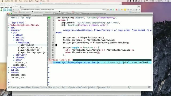The width and height of the screenshot is (171, 96).
Task: Select '.. (up a dir)' in NERDTree
Action: point(16,23)
